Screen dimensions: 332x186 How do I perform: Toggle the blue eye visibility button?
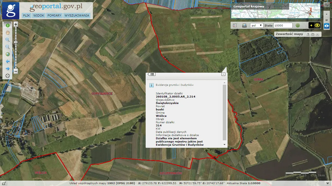(x=327, y=26)
